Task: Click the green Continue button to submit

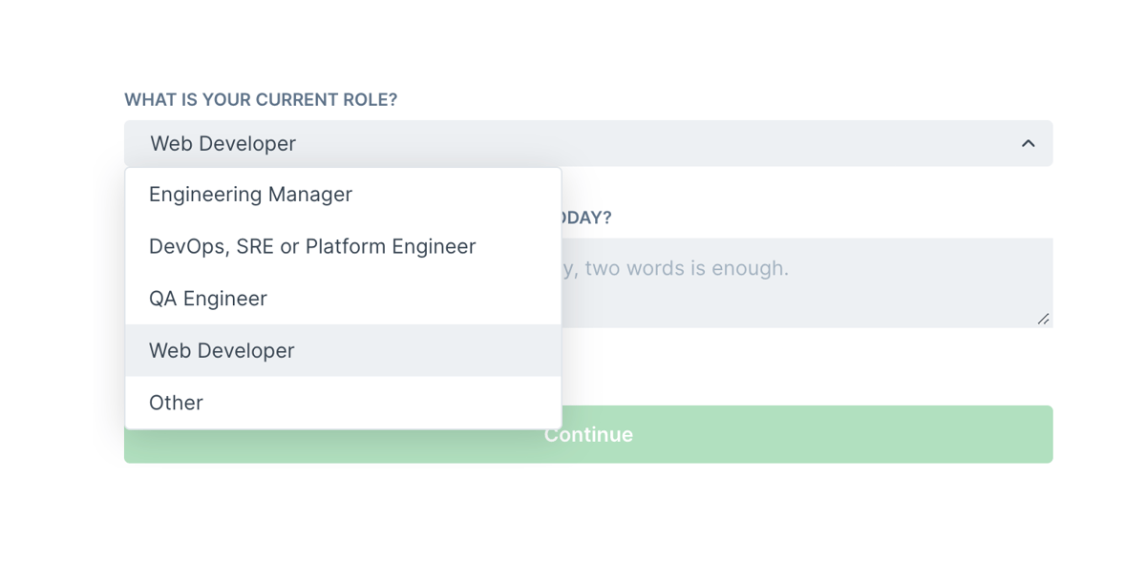Action: tap(587, 434)
